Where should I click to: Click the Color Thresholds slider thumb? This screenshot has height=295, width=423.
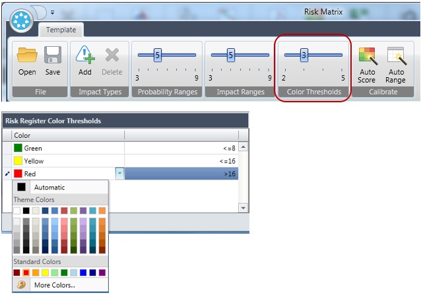point(304,55)
